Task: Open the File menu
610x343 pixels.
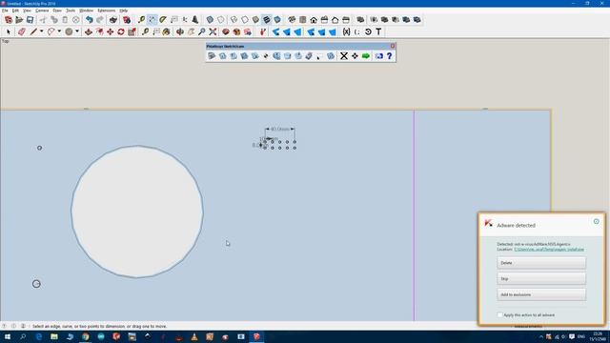Action: coord(5,10)
